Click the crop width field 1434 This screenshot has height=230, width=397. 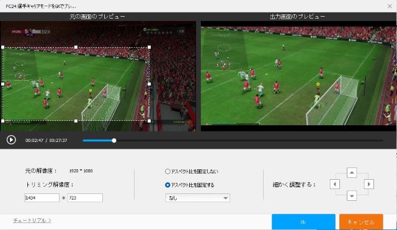tap(42, 198)
